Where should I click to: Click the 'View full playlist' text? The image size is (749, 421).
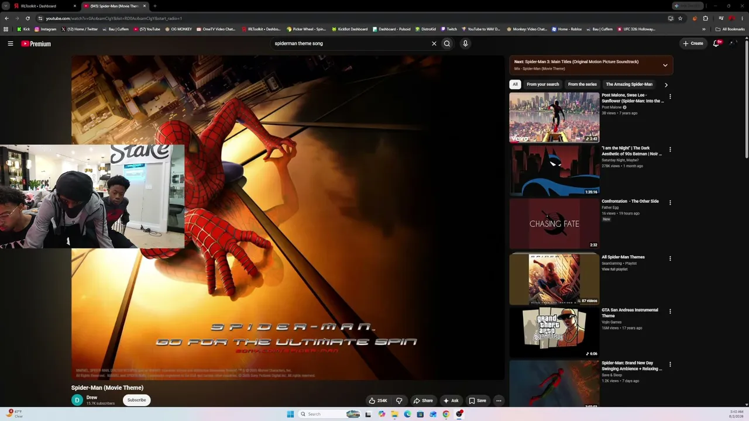(614, 270)
